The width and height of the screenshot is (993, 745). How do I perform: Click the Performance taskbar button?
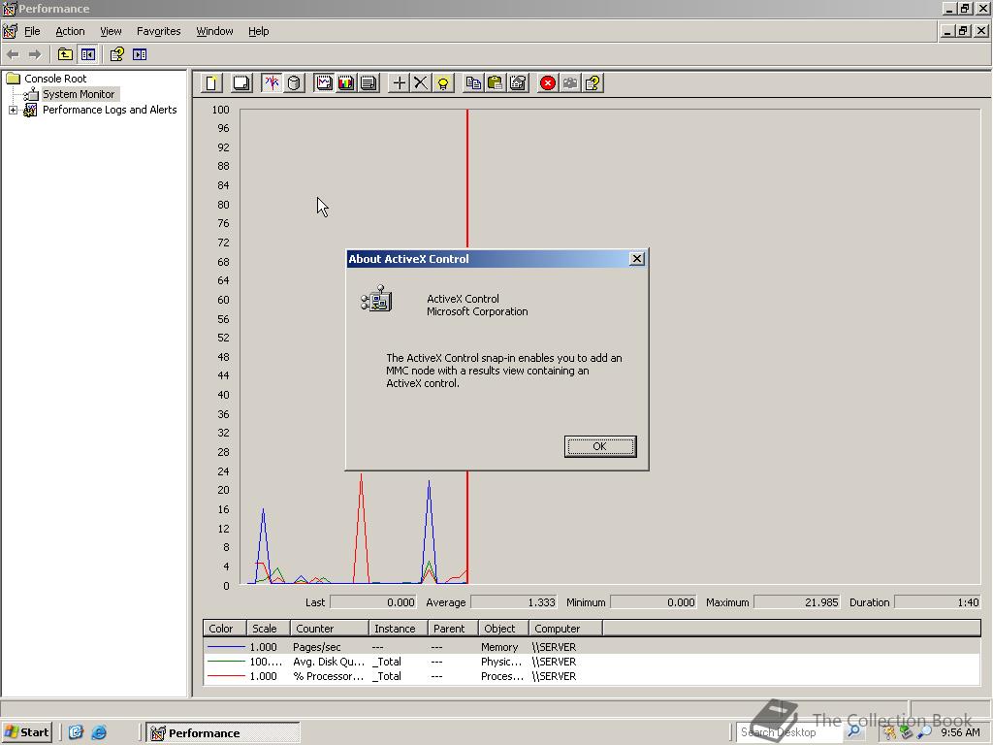223,733
